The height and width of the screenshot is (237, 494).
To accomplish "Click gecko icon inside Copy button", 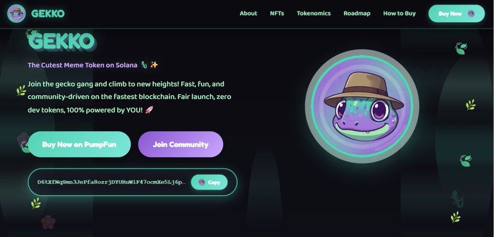I will (202, 182).
